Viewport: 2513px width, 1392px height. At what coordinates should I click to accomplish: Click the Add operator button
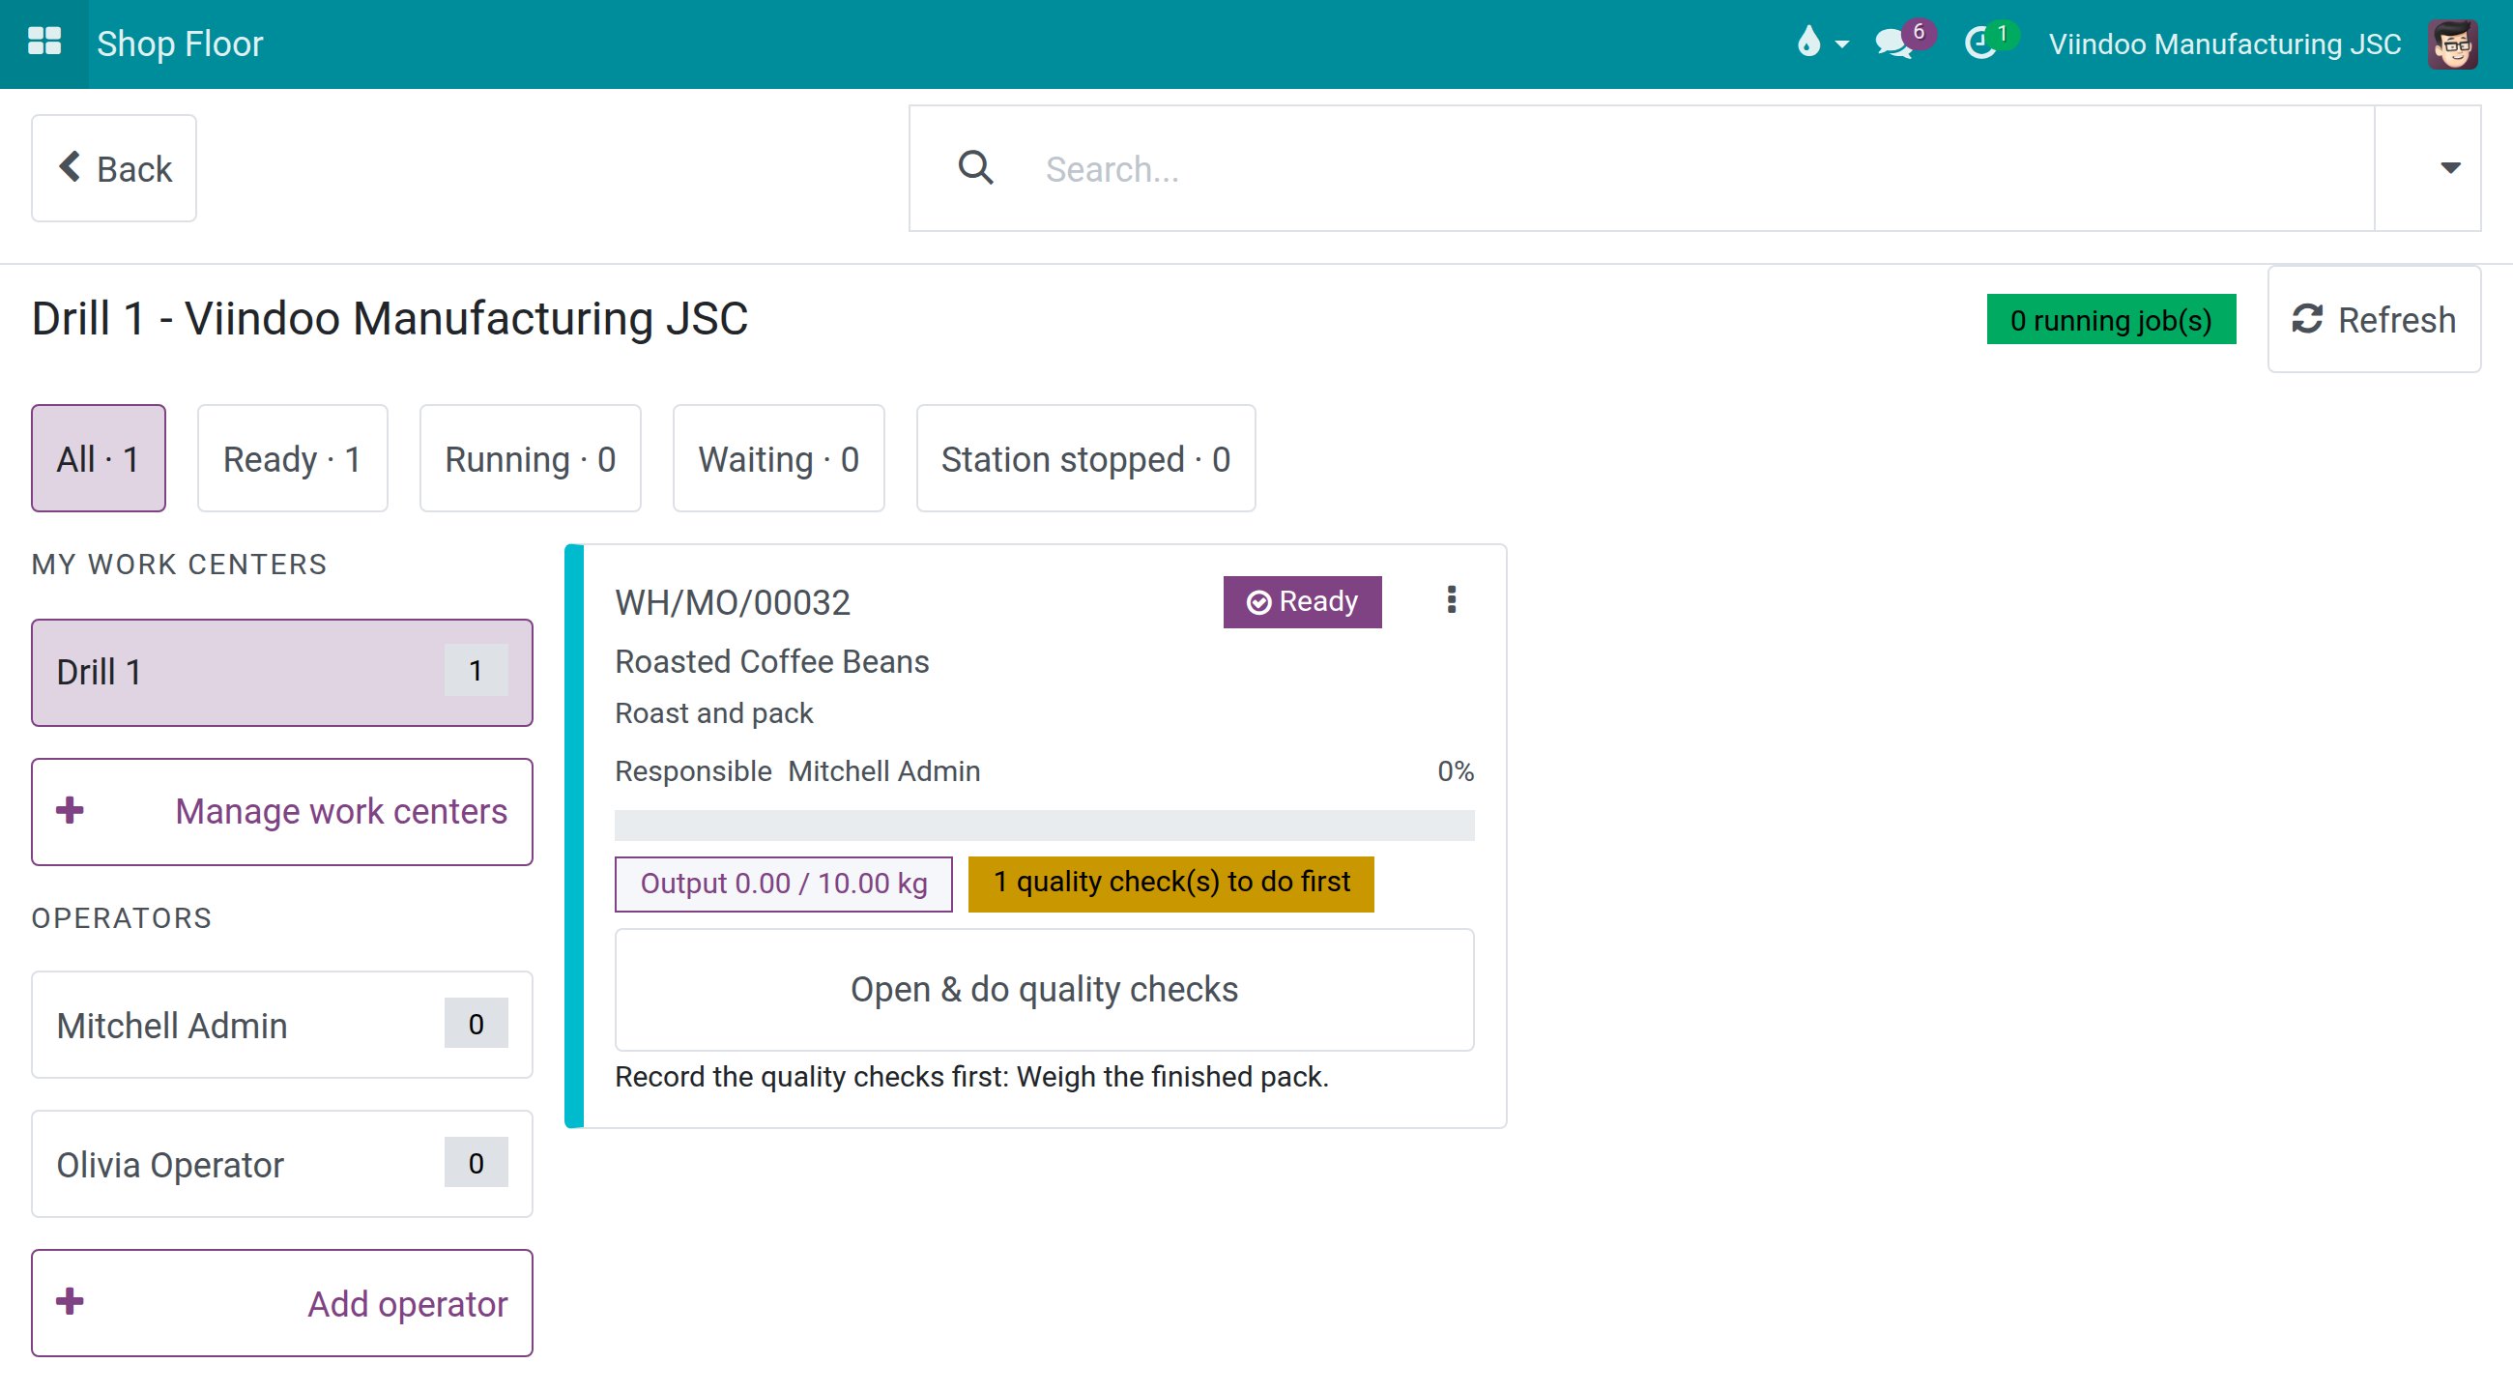click(282, 1303)
